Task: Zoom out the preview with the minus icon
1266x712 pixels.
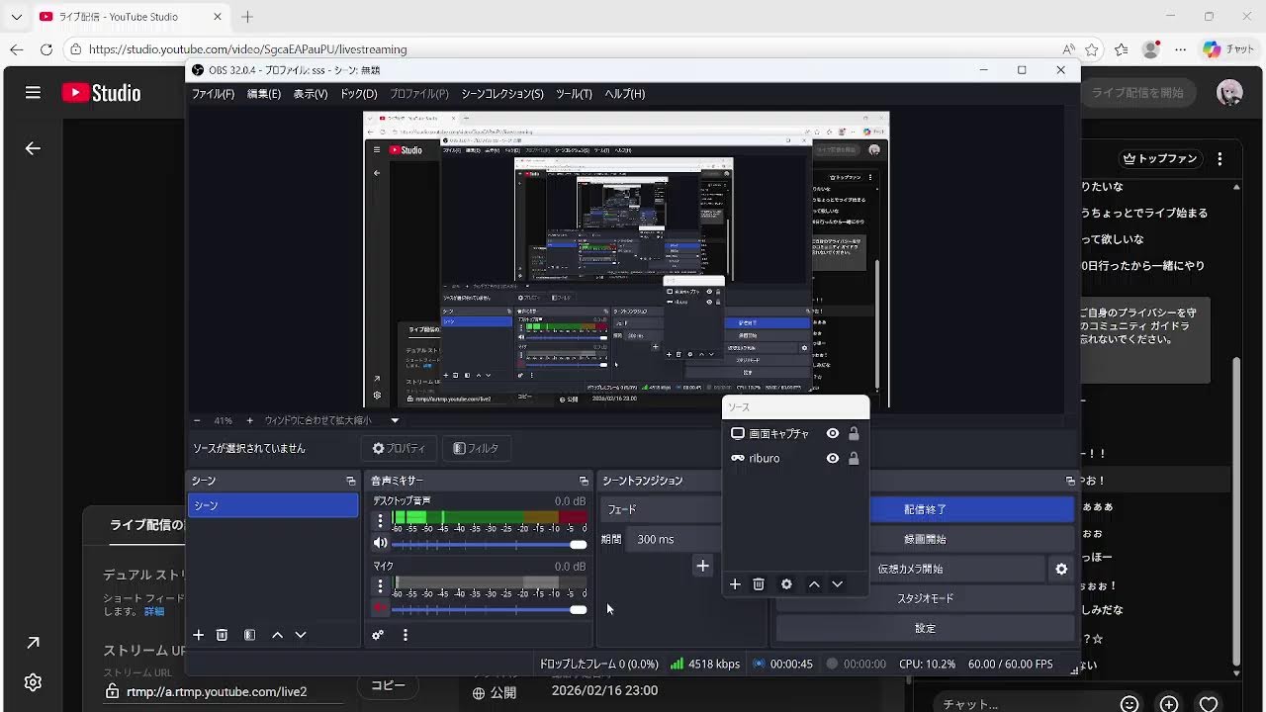Action: [197, 420]
